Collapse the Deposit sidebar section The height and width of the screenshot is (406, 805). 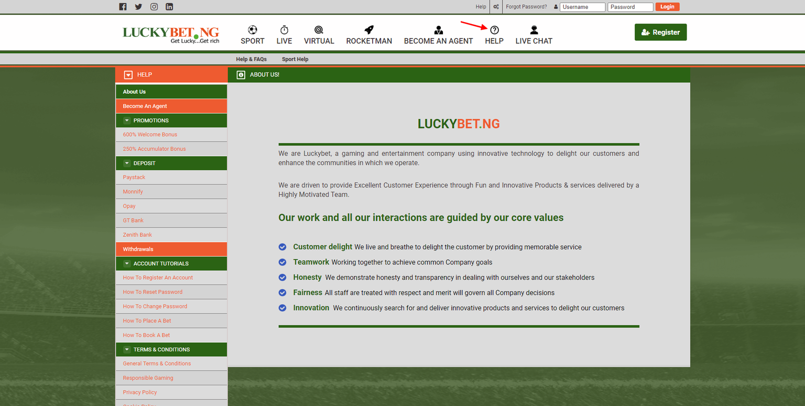pos(127,163)
